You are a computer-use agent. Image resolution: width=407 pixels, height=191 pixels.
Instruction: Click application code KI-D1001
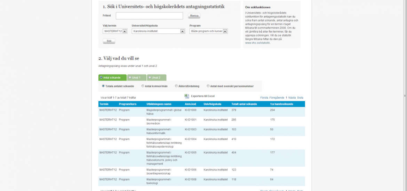pos(191,120)
